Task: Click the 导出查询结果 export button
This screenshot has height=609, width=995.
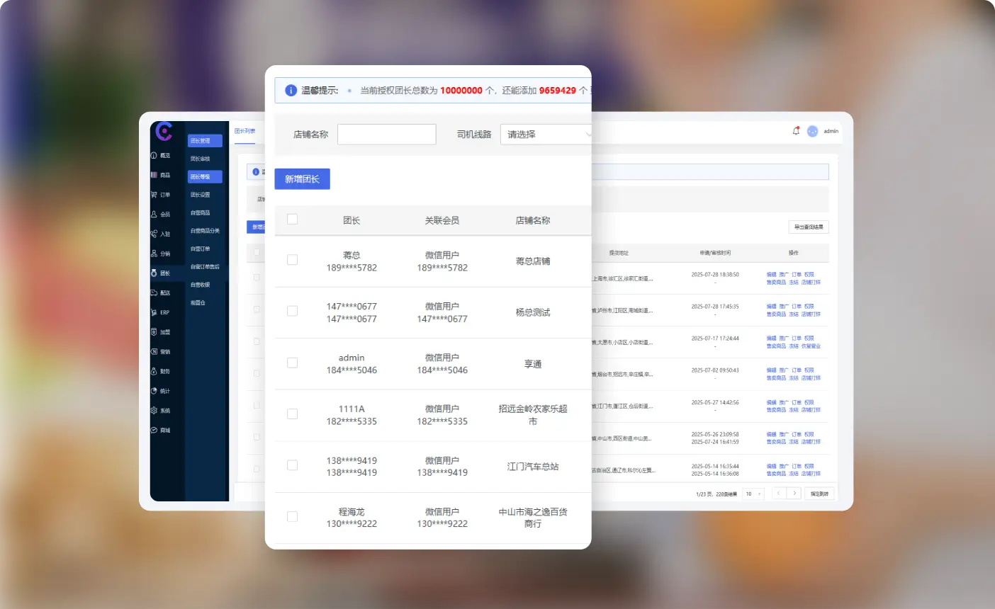Action: pyautogui.click(x=808, y=227)
